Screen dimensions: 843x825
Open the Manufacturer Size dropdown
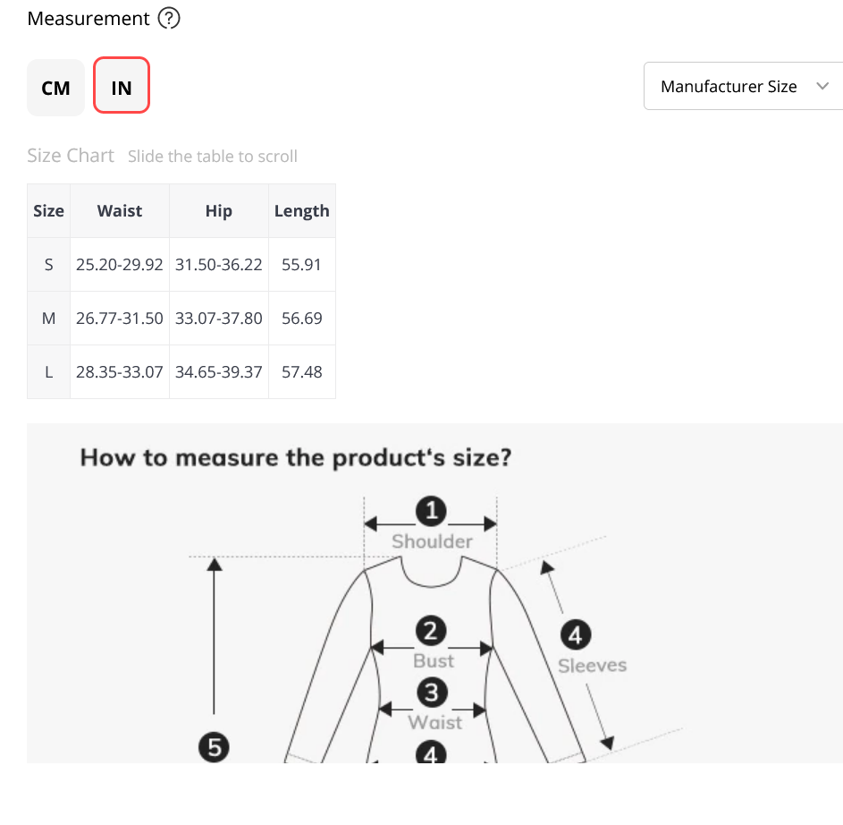[x=744, y=86]
